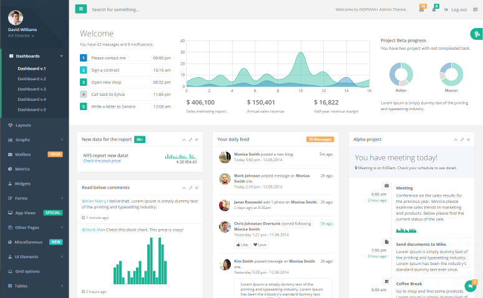
Task: Click Monica Smith's feed avatar
Action: (225, 157)
